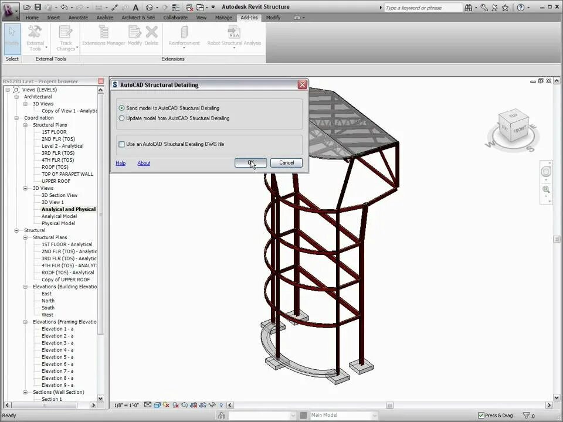
Task: Click the Close Hidden Windows icon
Action: [189, 7]
